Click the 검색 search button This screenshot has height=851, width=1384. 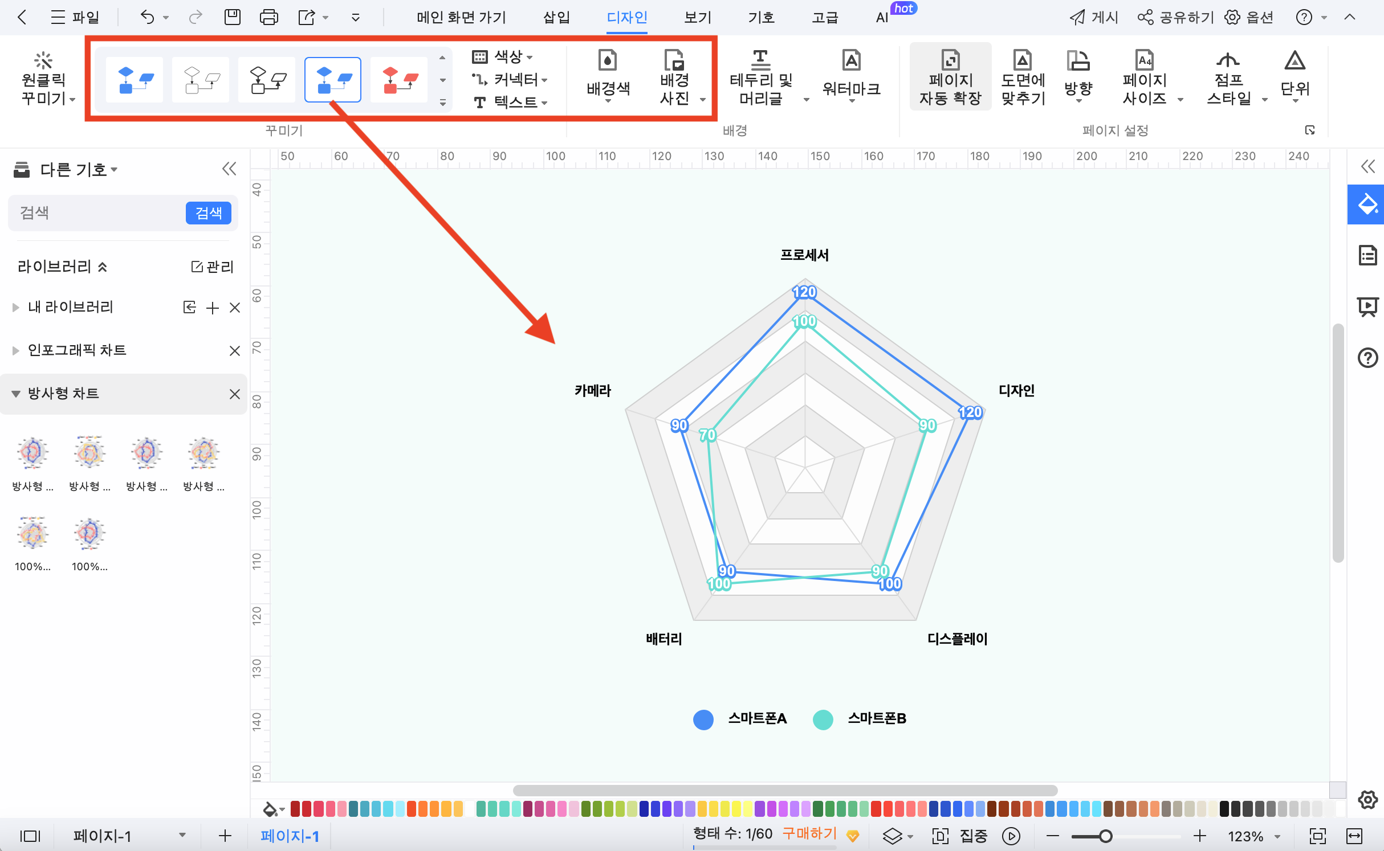coord(209,213)
